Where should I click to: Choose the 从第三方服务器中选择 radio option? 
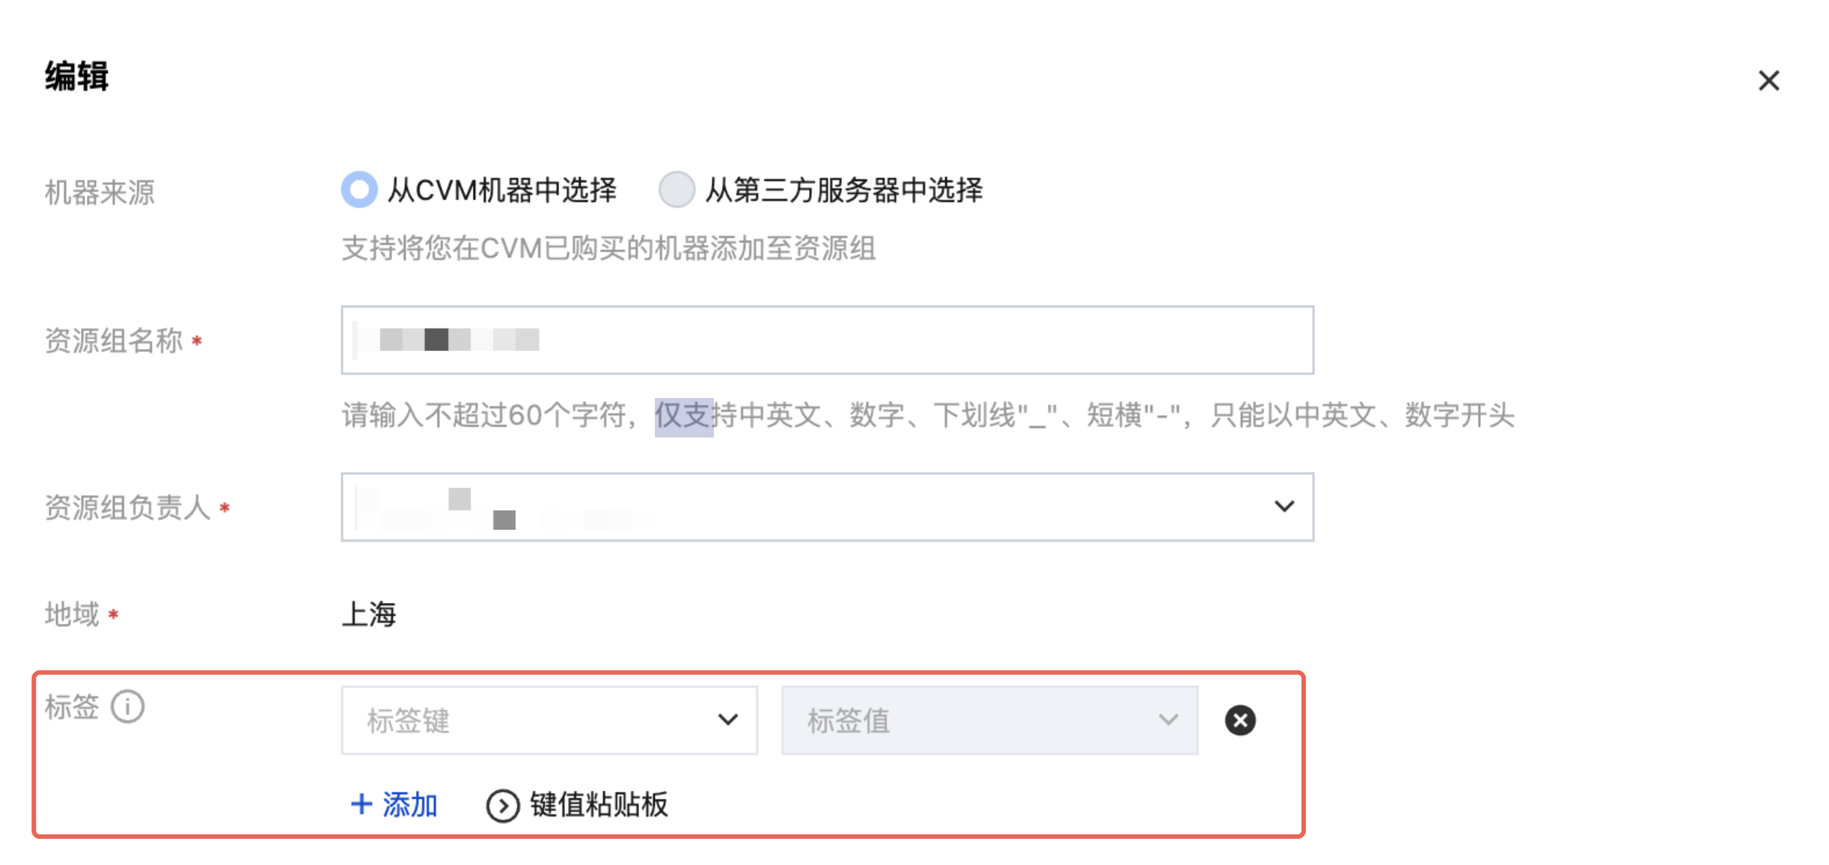677,189
